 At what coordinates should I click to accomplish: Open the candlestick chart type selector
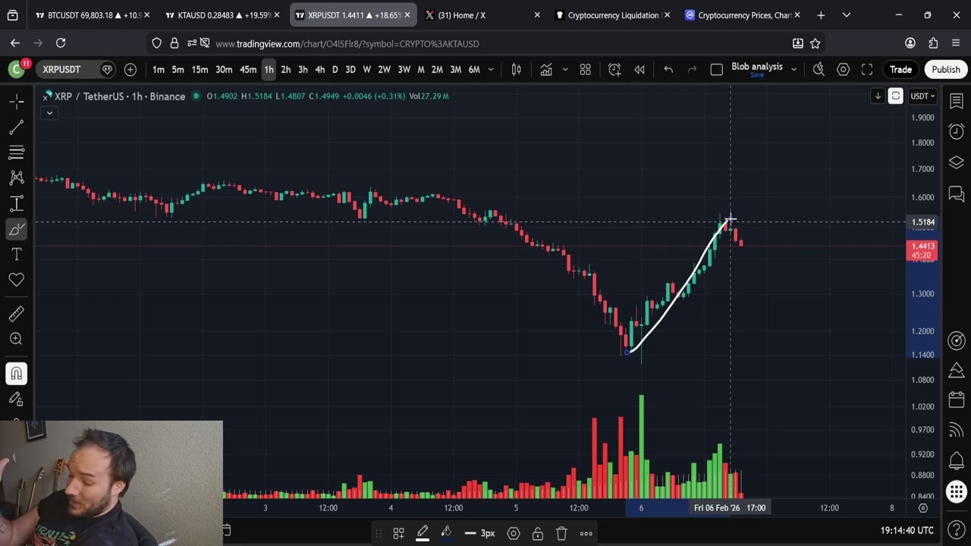517,70
